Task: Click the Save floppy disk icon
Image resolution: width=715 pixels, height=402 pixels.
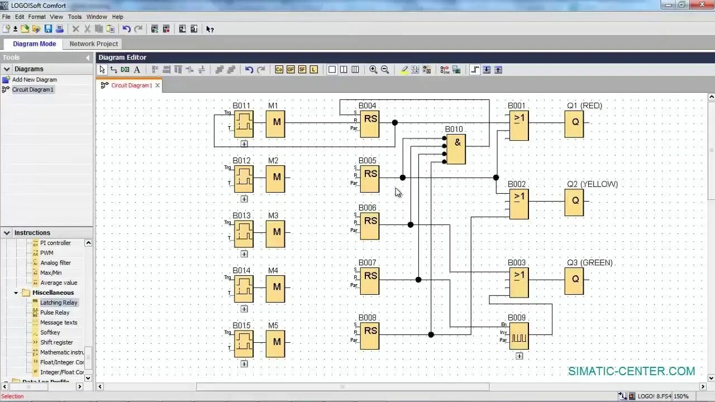Action: pos(48,29)
